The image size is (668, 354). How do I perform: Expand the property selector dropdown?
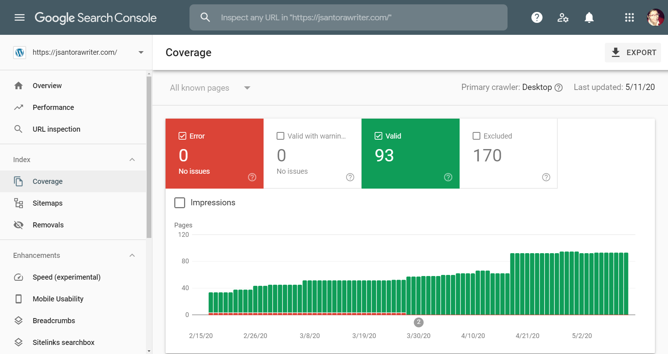coord(141,52)
